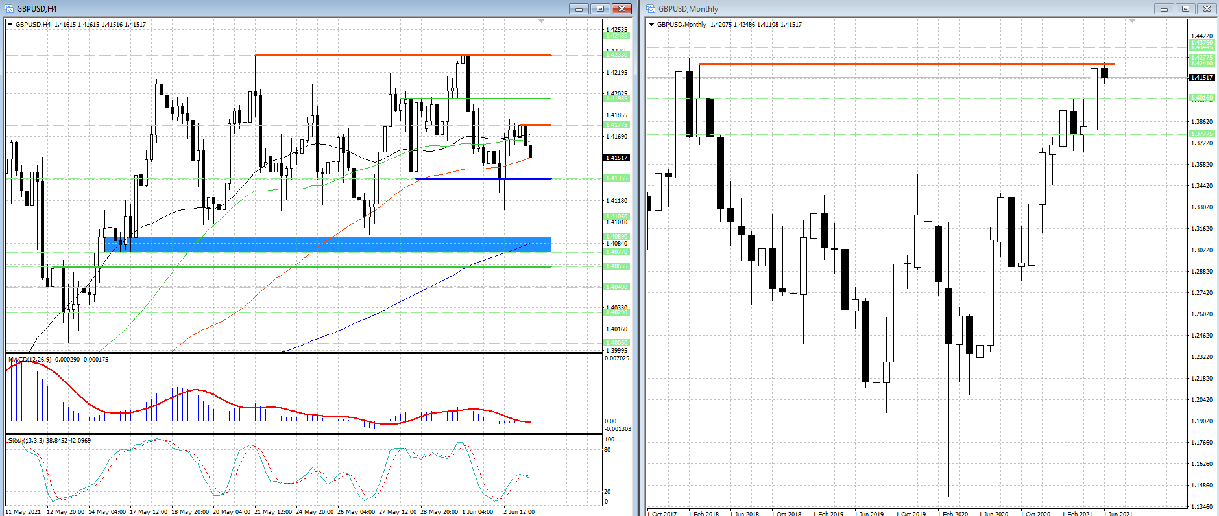This screenshot has width=1219, height=516.
Task: Select the Stoch(13,3,3) indicator label
Action: click(26, 441)
